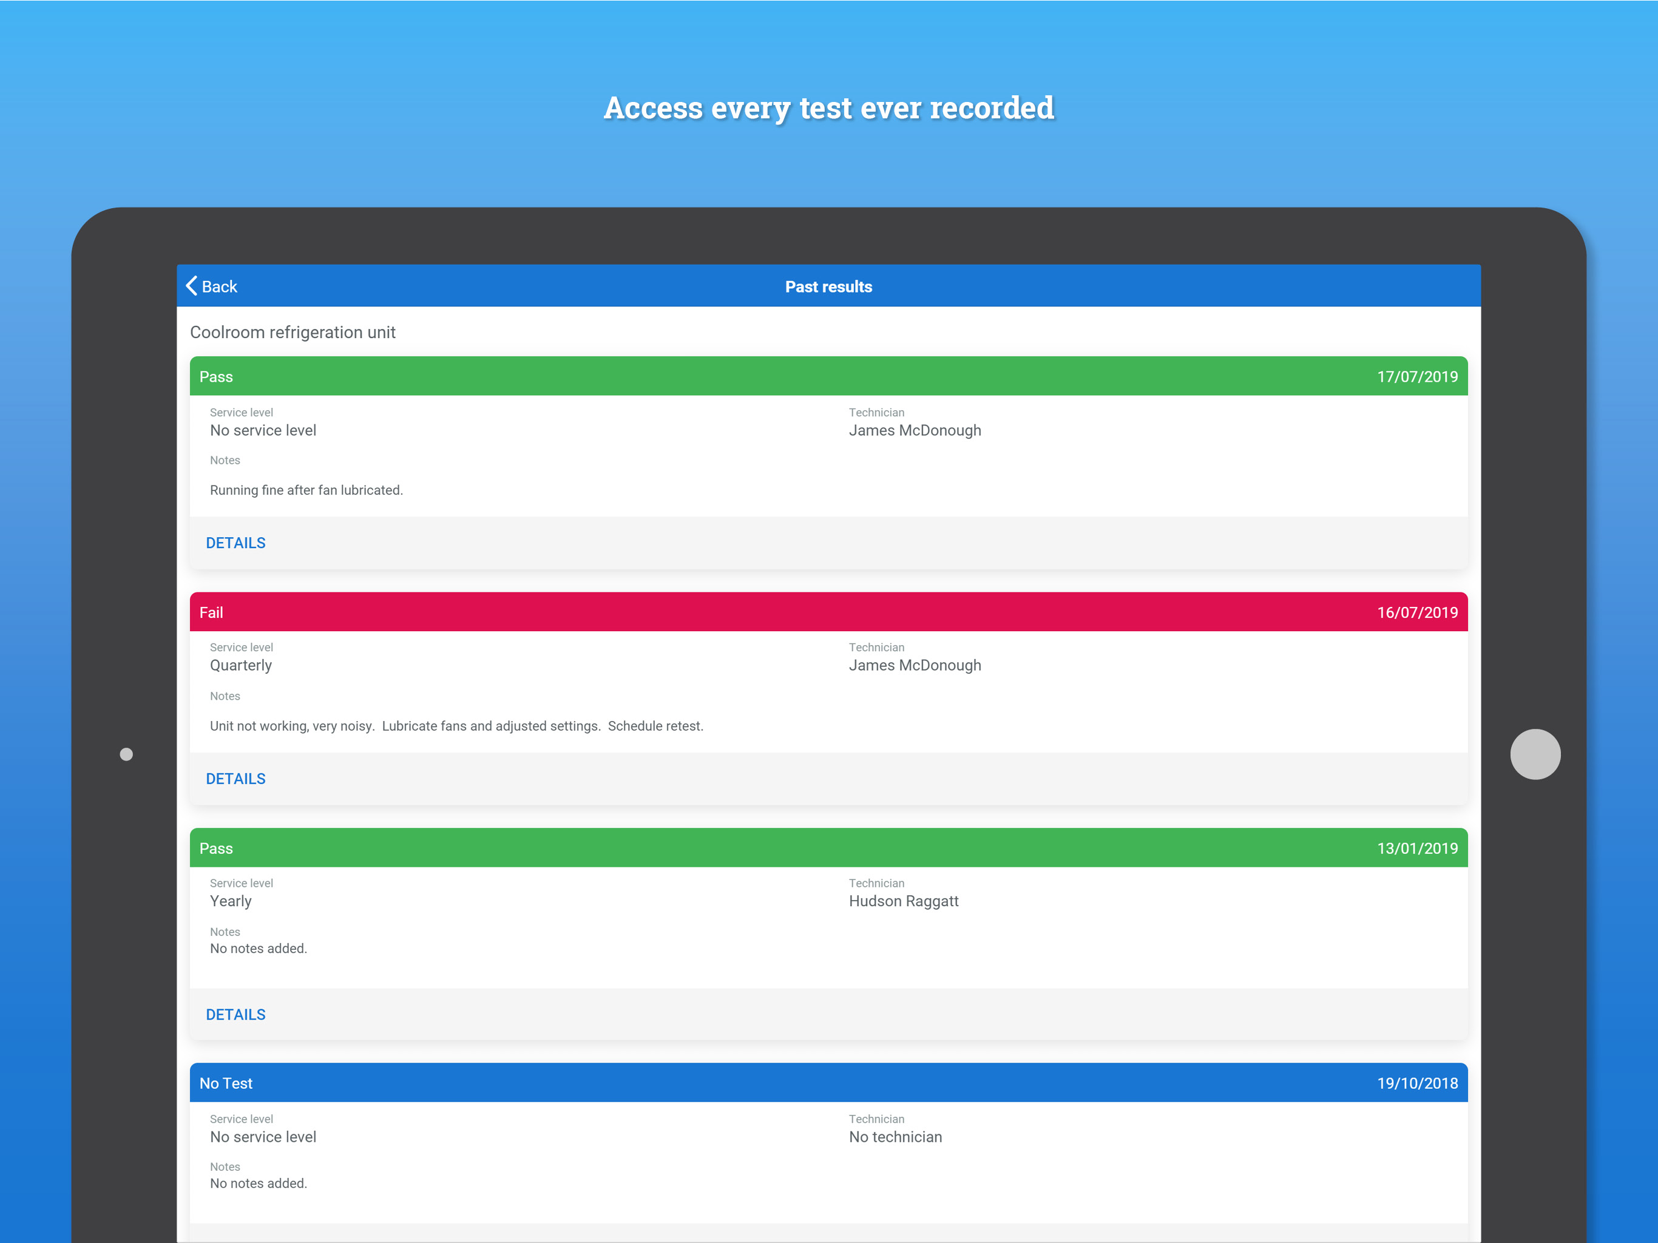Click the Quarterly service level value
The image size is (1658, 1243).
pos(240,665)
